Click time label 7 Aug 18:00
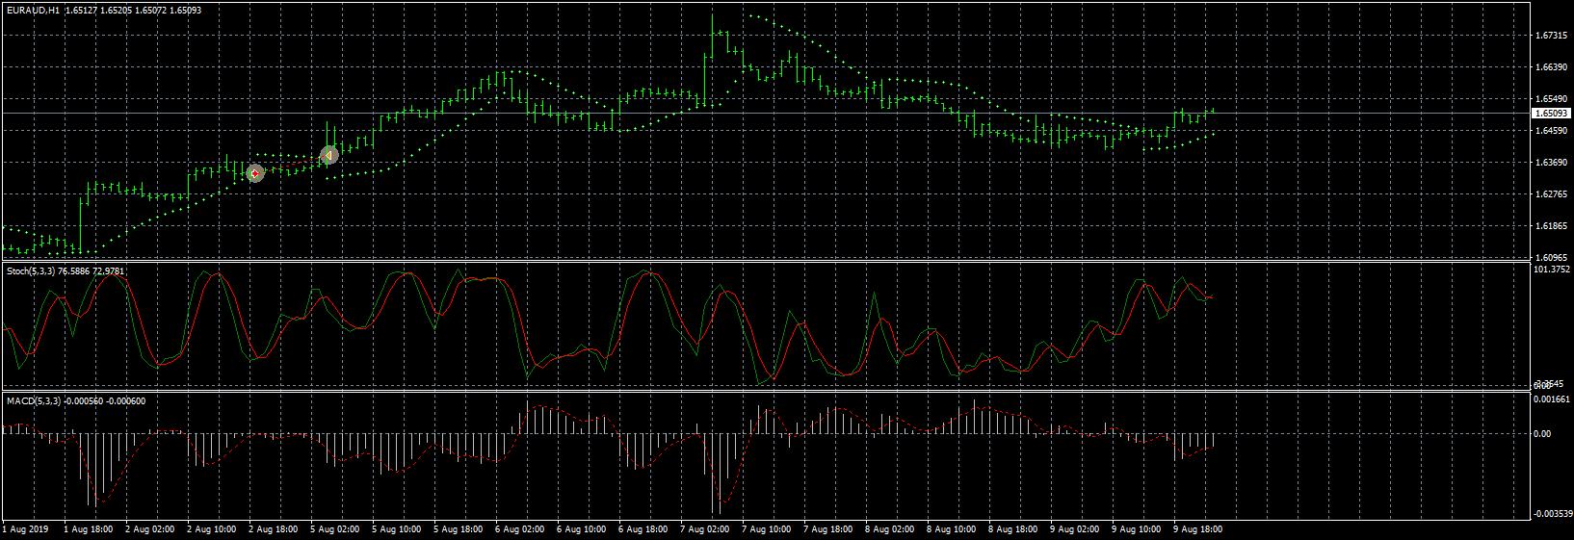 [x=828, y=529]
